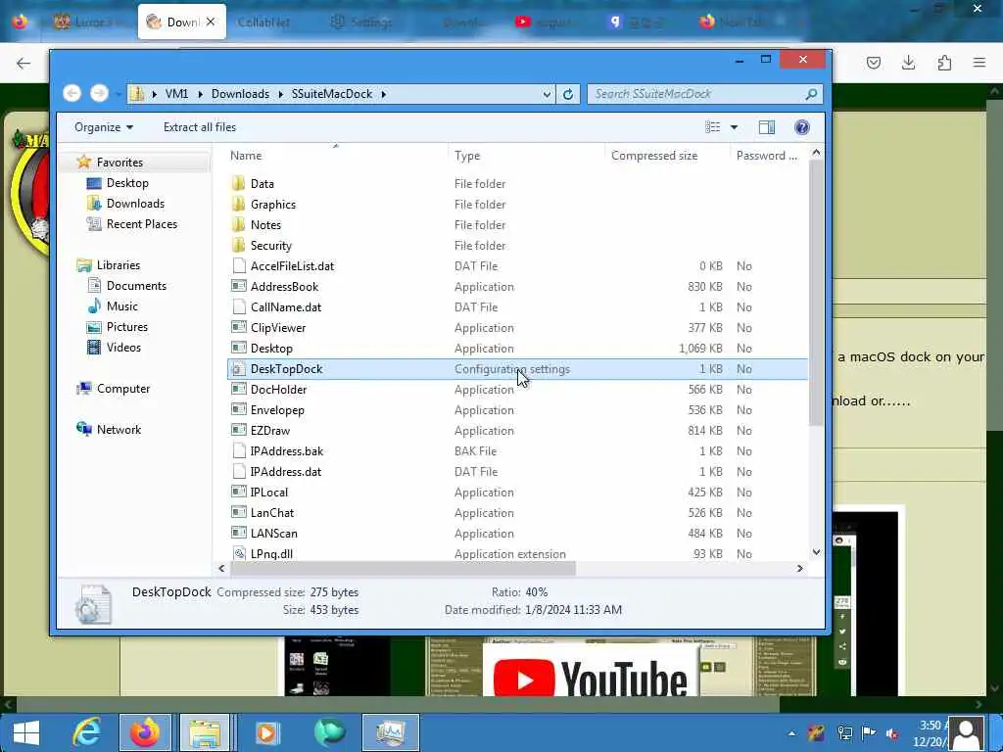
Task: Select the Desktop application in file list
Action: (271, 349)
